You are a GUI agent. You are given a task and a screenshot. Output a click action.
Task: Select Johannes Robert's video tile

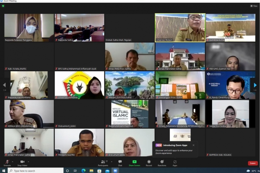pyautogui.click(x=180, y=28)
